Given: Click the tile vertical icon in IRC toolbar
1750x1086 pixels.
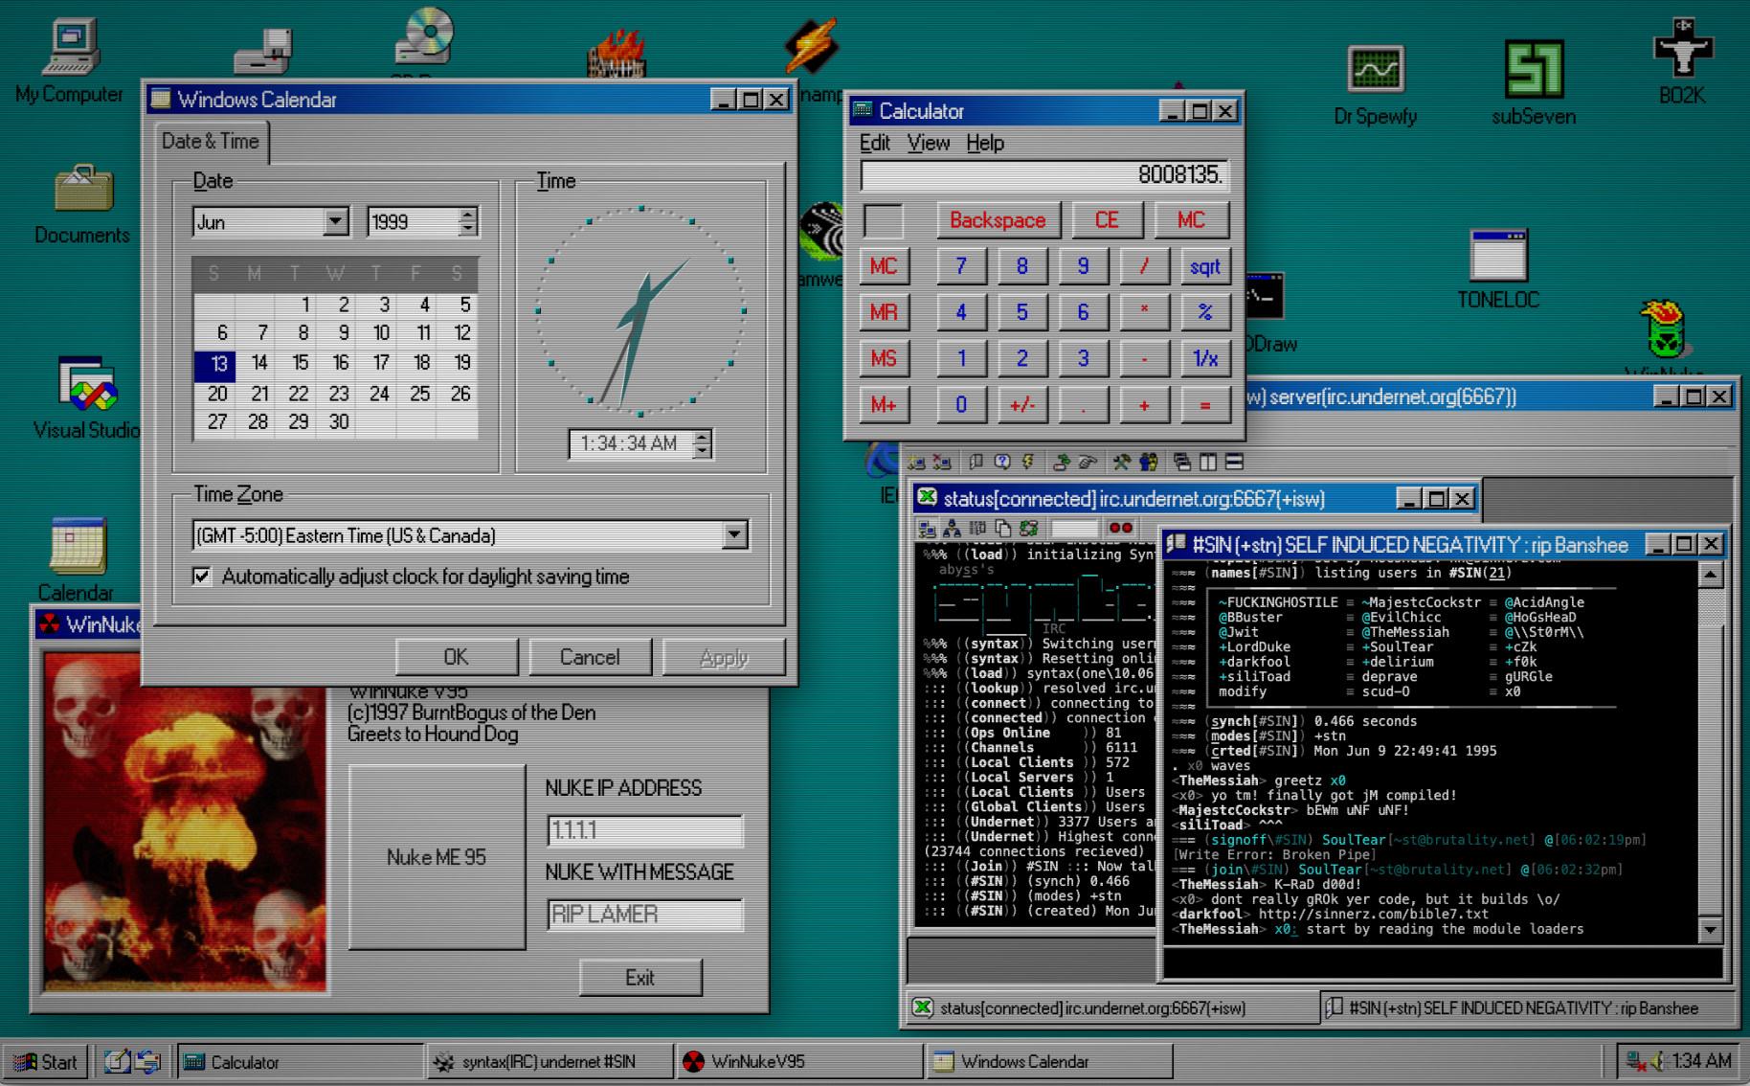Looking at the screenshot, I should (x=1208, y=463).
